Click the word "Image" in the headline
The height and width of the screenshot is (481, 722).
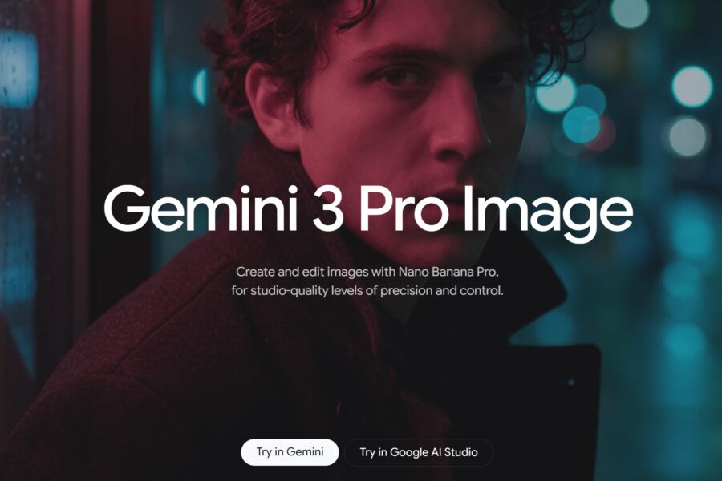tap(548, 214)
